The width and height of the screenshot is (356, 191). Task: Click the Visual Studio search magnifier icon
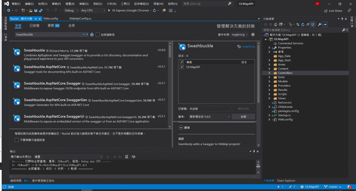tap(229, 3)
